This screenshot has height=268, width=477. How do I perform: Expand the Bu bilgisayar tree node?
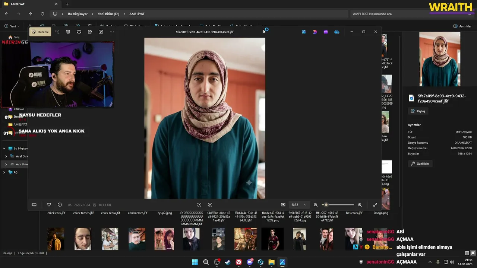click(4, 149)
